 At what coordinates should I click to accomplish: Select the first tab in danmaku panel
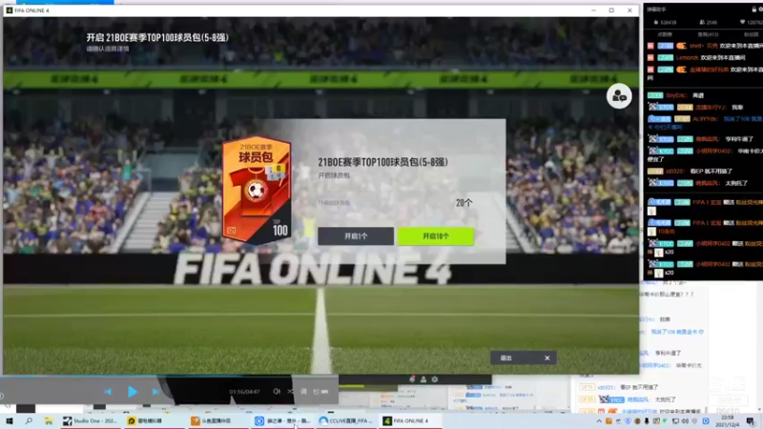[x=665, y=34]
